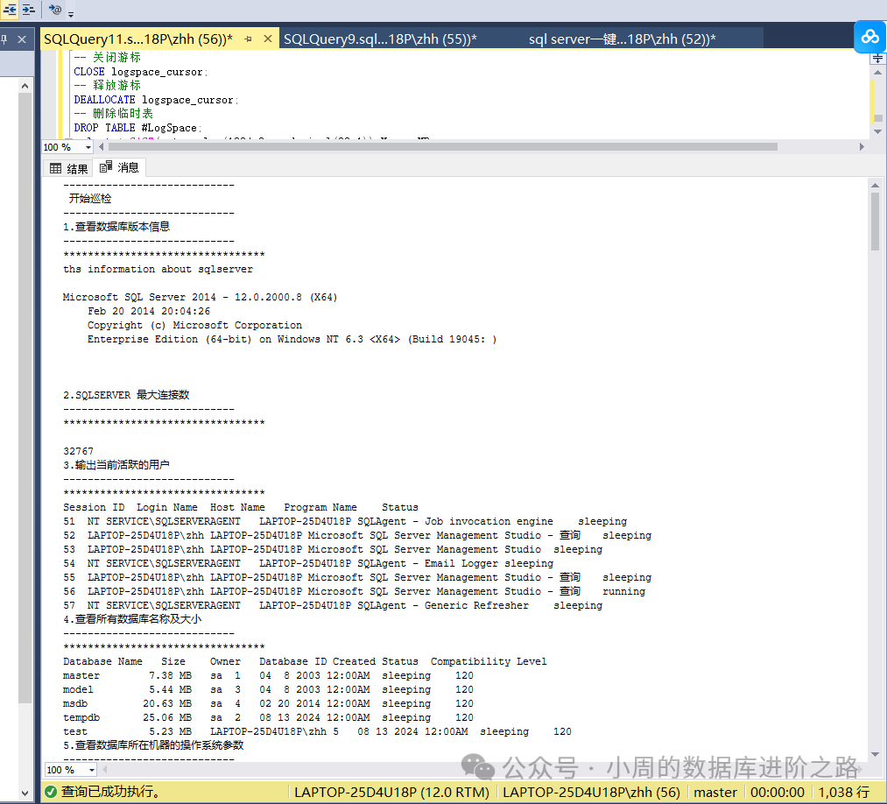Click the test 5.23 MB database row

point(317,731)
